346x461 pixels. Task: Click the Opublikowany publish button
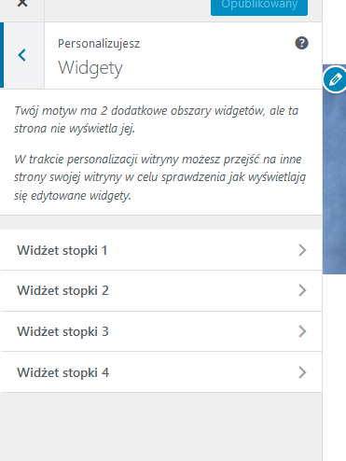(259, 7)
